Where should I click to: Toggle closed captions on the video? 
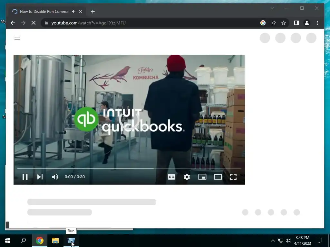click(171, 177)
